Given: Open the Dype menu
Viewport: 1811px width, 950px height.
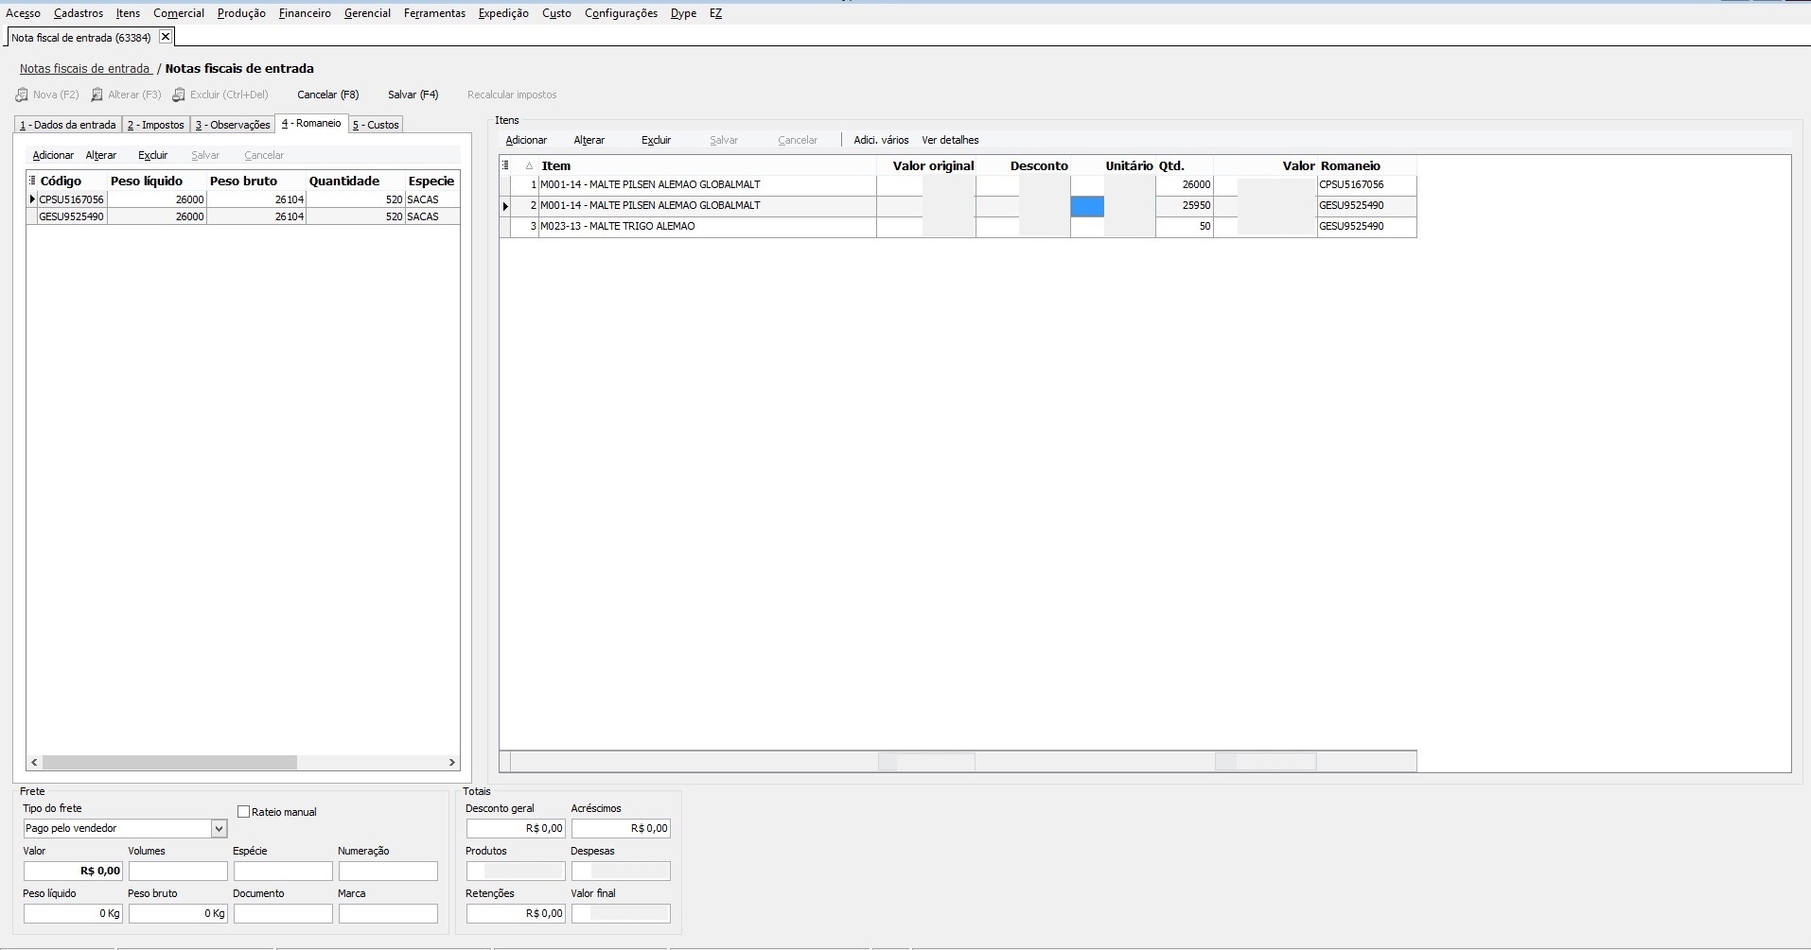Looking at the screenshot, I should (683, 13).
